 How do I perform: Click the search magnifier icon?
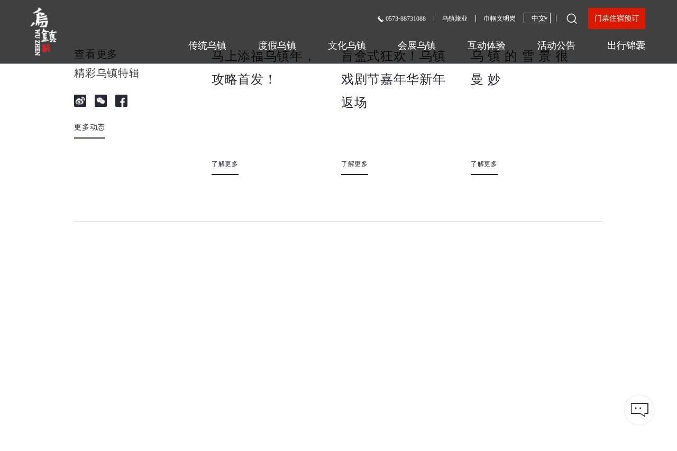(x=572, y=19)
